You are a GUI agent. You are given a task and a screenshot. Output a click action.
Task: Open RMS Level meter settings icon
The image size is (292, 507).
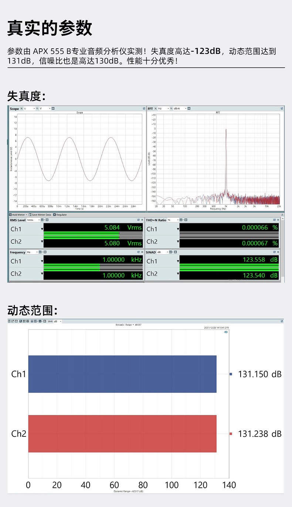[47, 220]
